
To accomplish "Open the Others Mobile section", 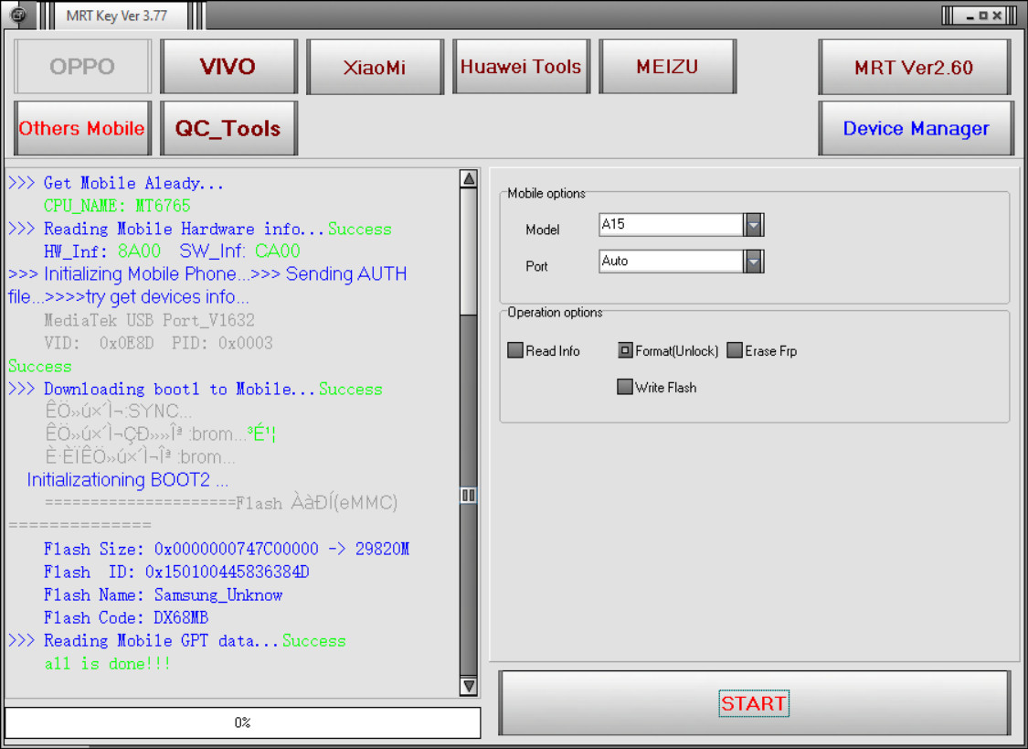I will click(x=82, y=128).
